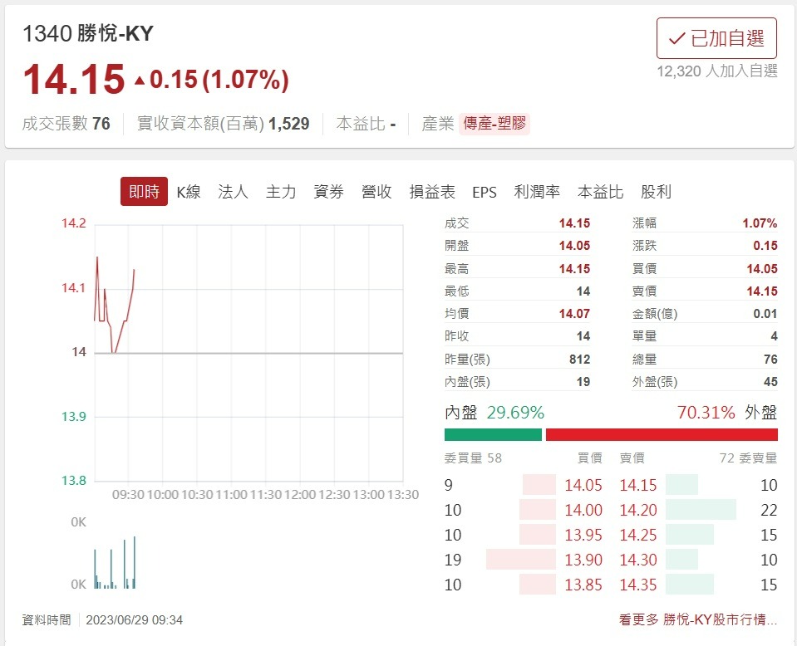The image size is (797, 646).
Task: Toggle the 已加自選 watchlist button
Action: click(x=716, y=37)
